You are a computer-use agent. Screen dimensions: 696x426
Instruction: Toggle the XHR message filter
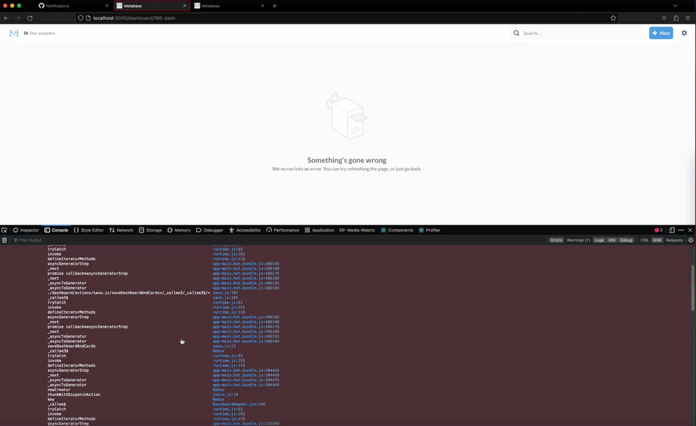[657, 239]
